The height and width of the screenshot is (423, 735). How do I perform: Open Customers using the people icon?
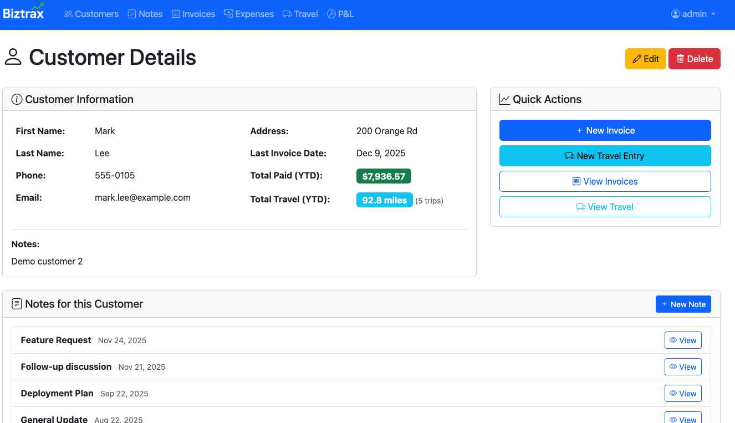coord(68,14)
